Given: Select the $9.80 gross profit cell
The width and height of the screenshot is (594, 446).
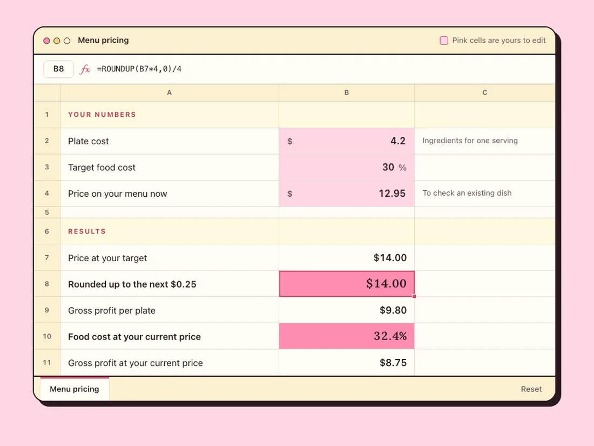Looking at the screenshot, I should click(x=347, y=310).
